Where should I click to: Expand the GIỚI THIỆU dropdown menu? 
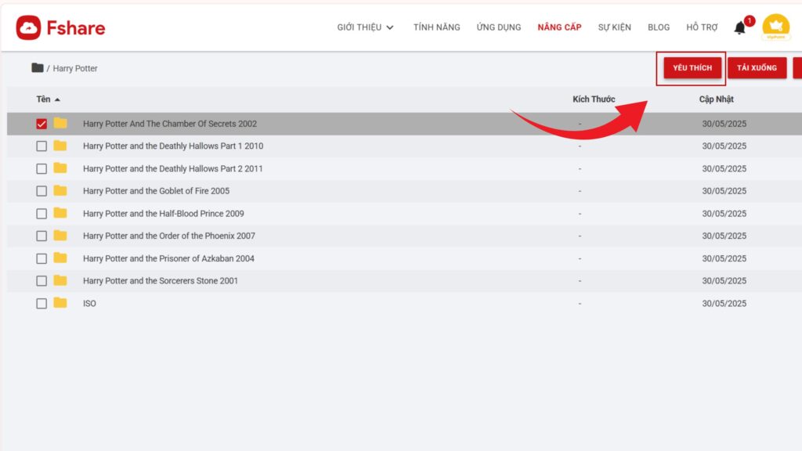point(365,27)
